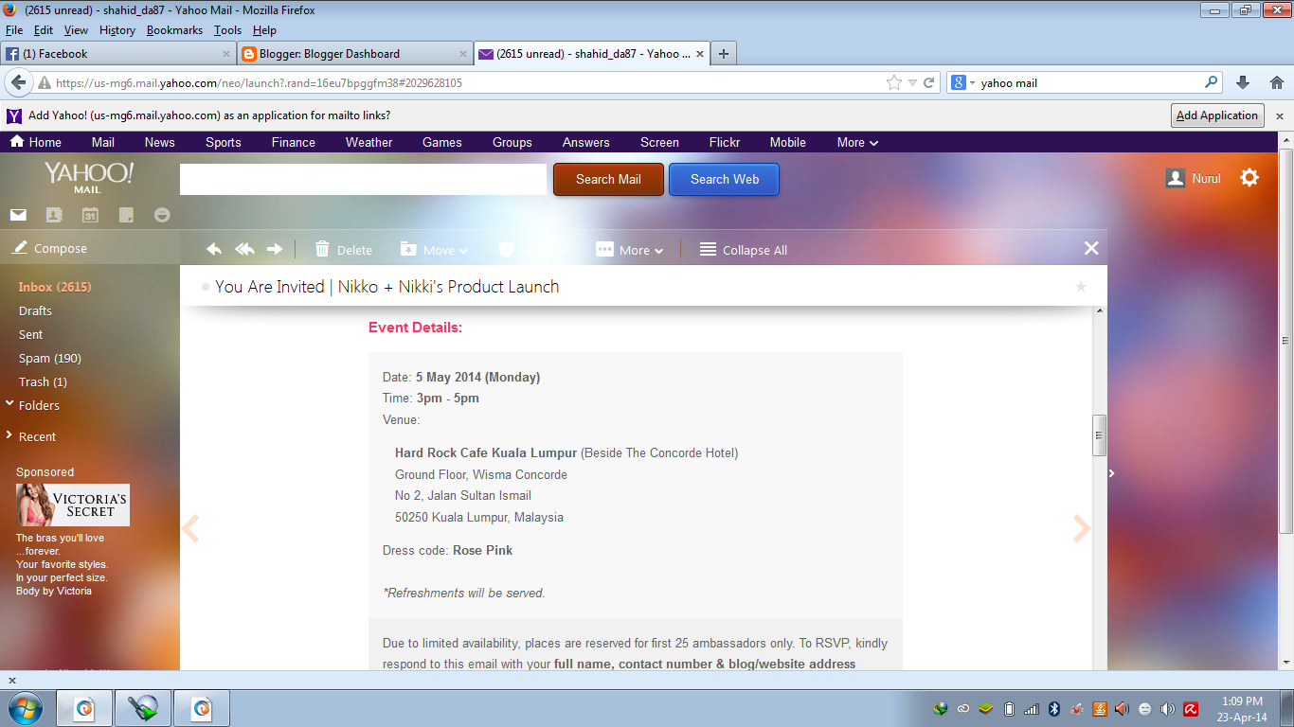Open the Calendar icon
The height and width of the screenshot is (727, 1294).
pyautogui.click(x=90, y=215)
